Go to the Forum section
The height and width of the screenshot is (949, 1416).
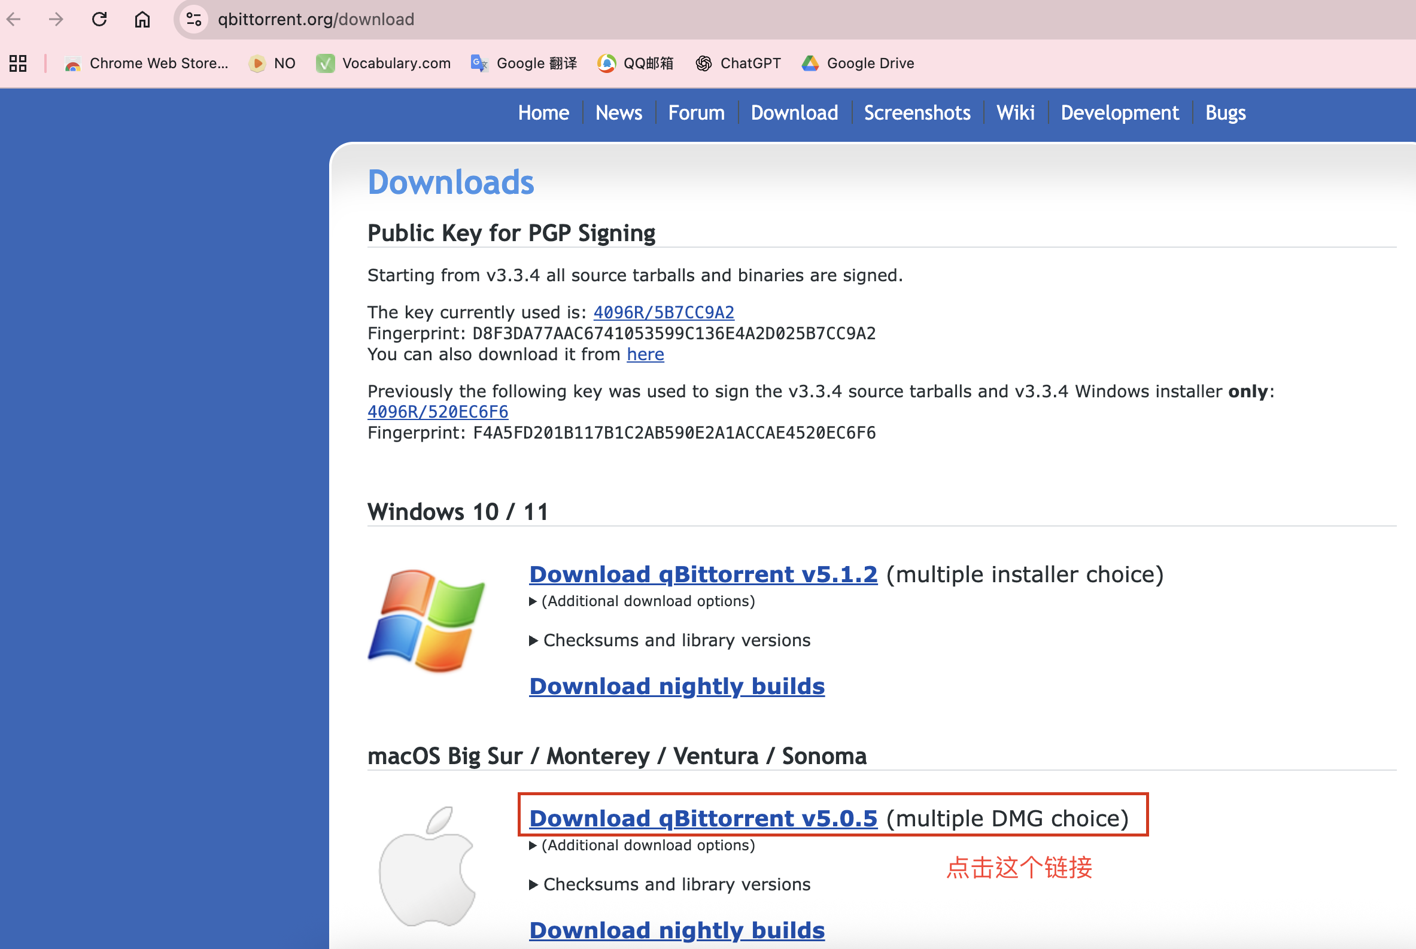pos(696,112)
